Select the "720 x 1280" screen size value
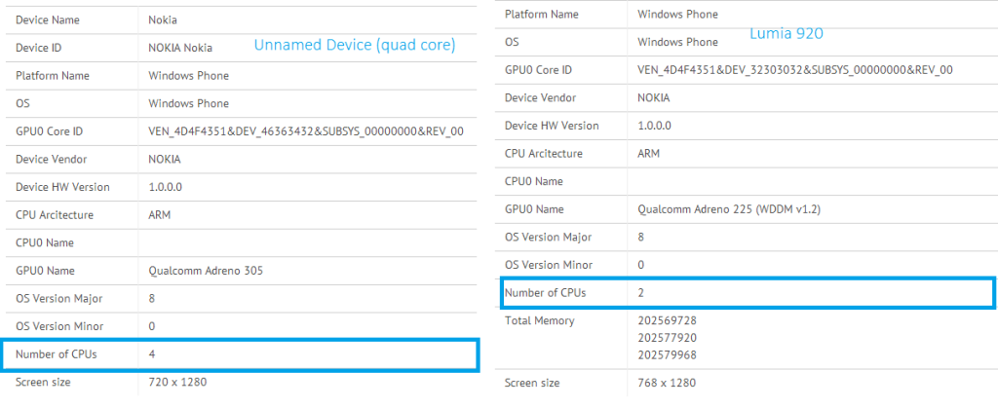998x408 pixels. click(x=177, y=382)
